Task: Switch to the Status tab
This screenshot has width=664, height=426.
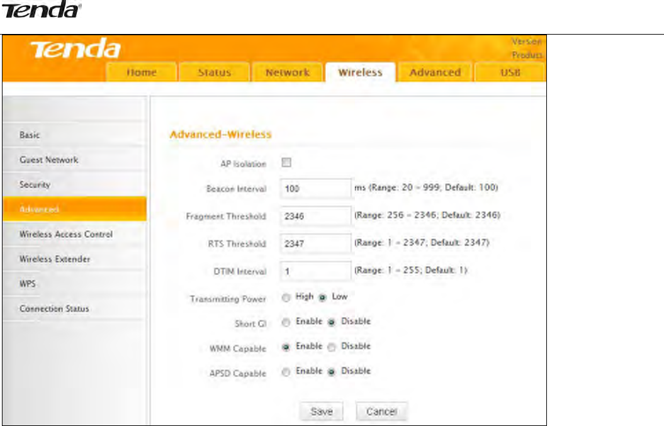Action: tap(214, 72)
